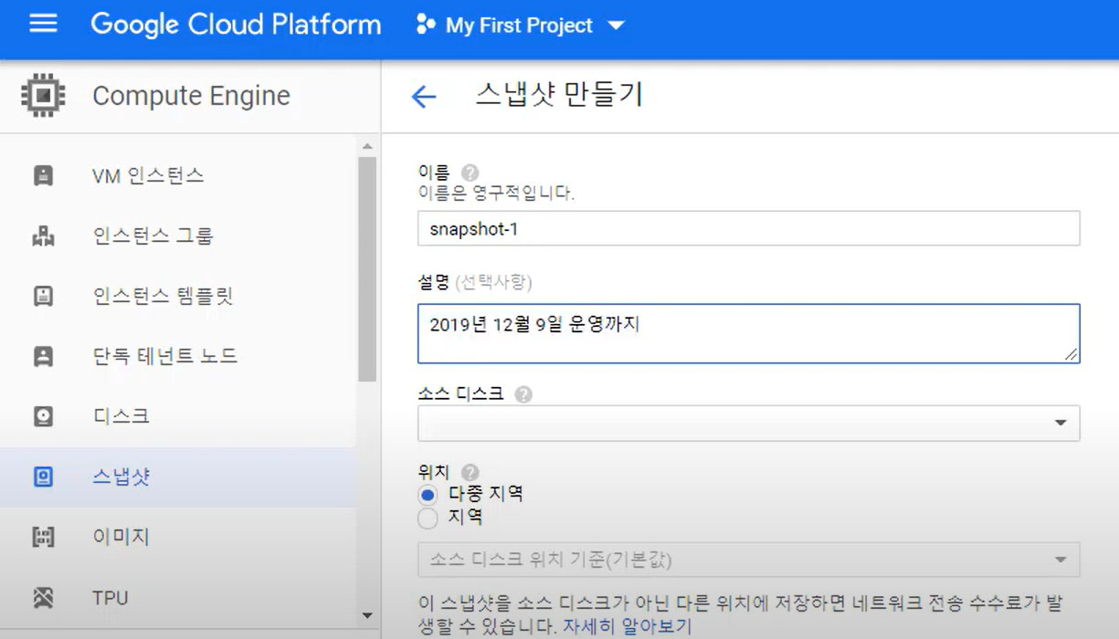
Task: Click the 이미지 sidebar icon
Action: 43,538
